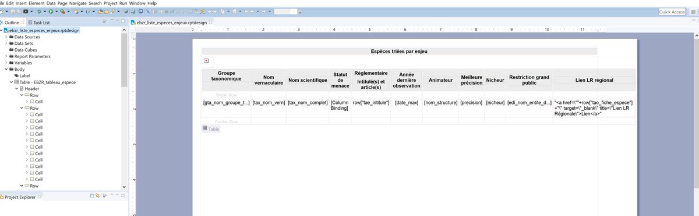699x216 pixels.
Task: Collapse the root ebzr_liste_especes_enjeux.rptdesign node
Action: pyautogui.click(x=2, y=30)
